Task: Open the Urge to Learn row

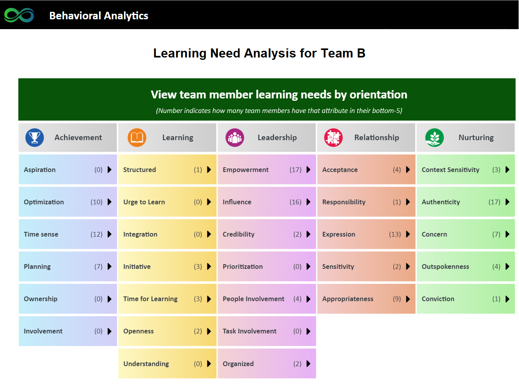Action: click(x=168, y=202)
